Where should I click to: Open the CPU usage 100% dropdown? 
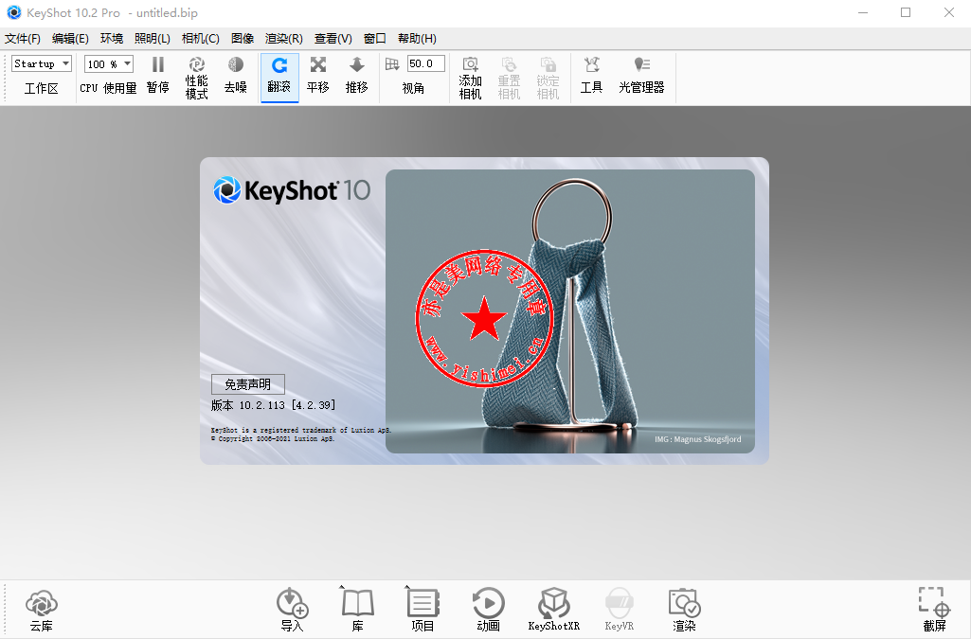coord(108,63)
